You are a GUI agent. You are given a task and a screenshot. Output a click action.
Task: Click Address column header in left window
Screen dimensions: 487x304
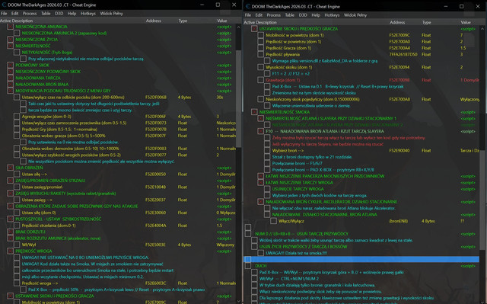(x=154, y=21)
